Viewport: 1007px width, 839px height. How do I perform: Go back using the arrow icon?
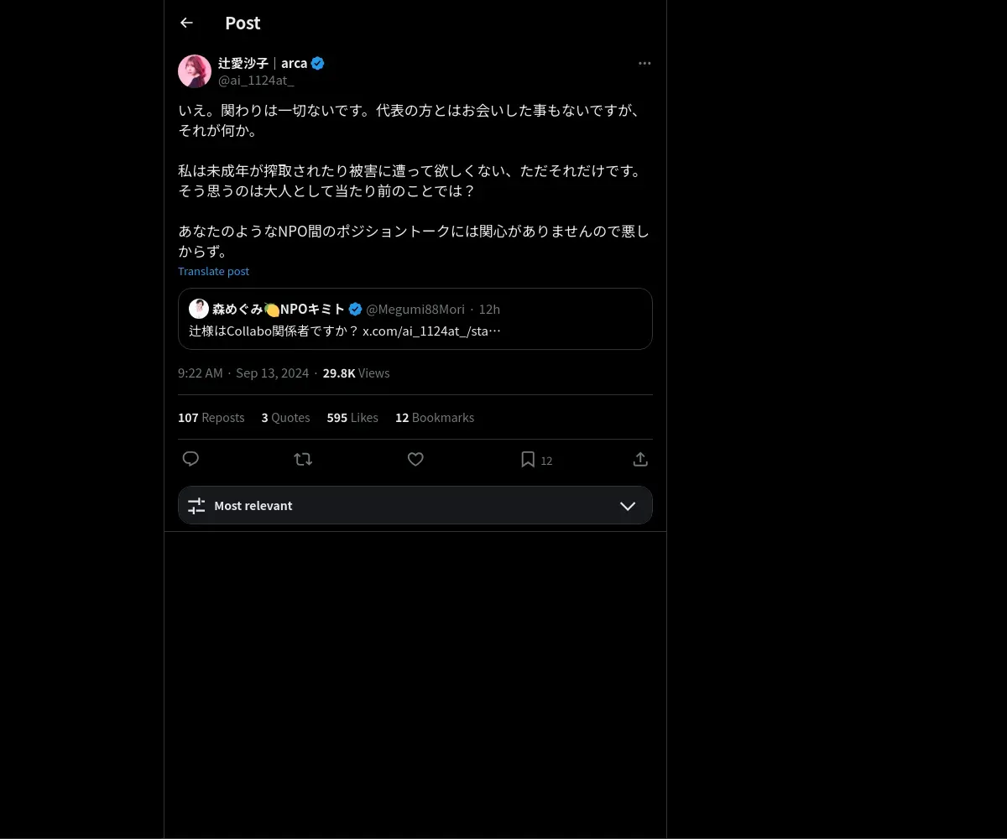pyautogui.click(x=186, y=23)
